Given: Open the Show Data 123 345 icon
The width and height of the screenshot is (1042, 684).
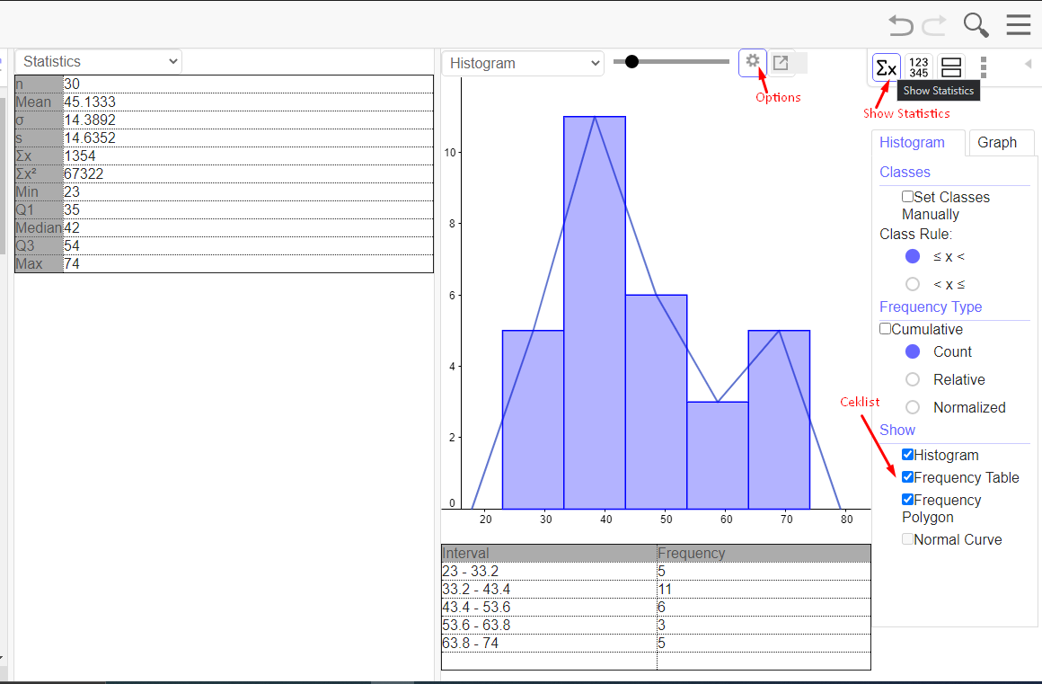Looking at the screenshot, I should coord(918,67).
